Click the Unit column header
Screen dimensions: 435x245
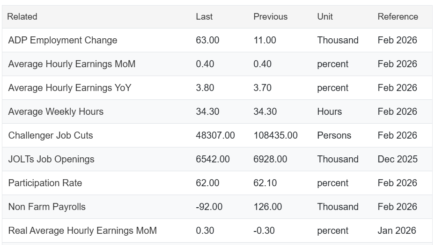click(x=325, y=17)
